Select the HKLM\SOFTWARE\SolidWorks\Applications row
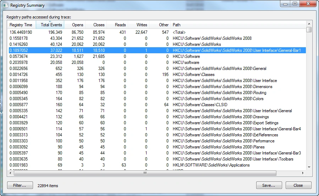Viewport: 319px width, 196px height. click(157, 165)
